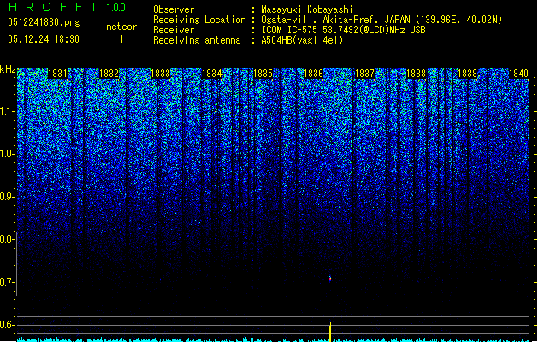Viewport: 538px width, 342px height.
Task: Click the meteor echo spot in spectrogram
Action: pos(330,279)
